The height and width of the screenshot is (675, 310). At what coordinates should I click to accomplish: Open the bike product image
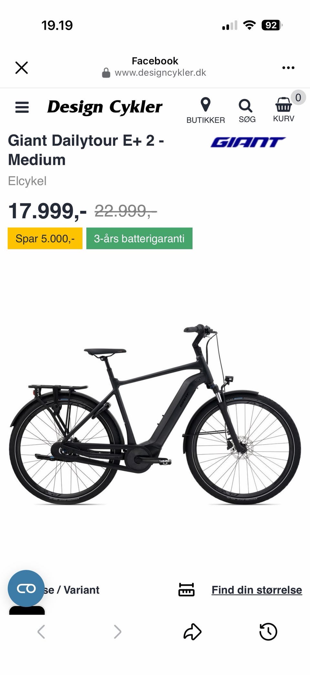(155, 414)
